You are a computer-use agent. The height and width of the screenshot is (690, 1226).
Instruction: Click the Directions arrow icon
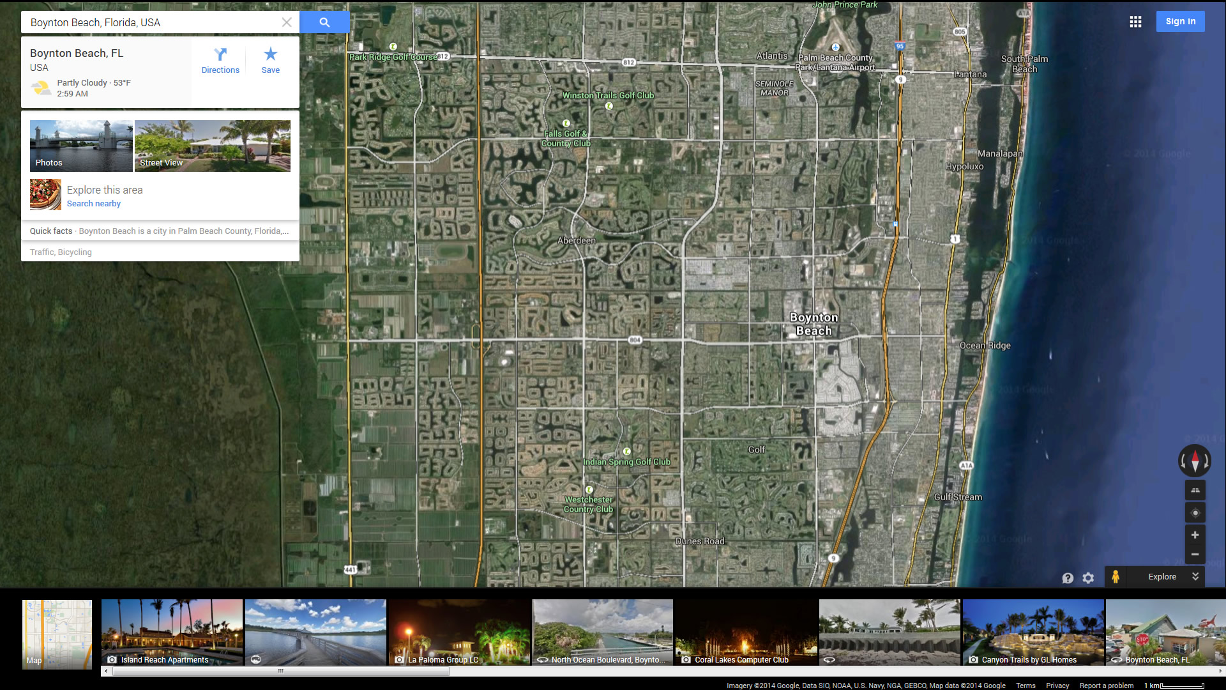click(x=220, y=54)
